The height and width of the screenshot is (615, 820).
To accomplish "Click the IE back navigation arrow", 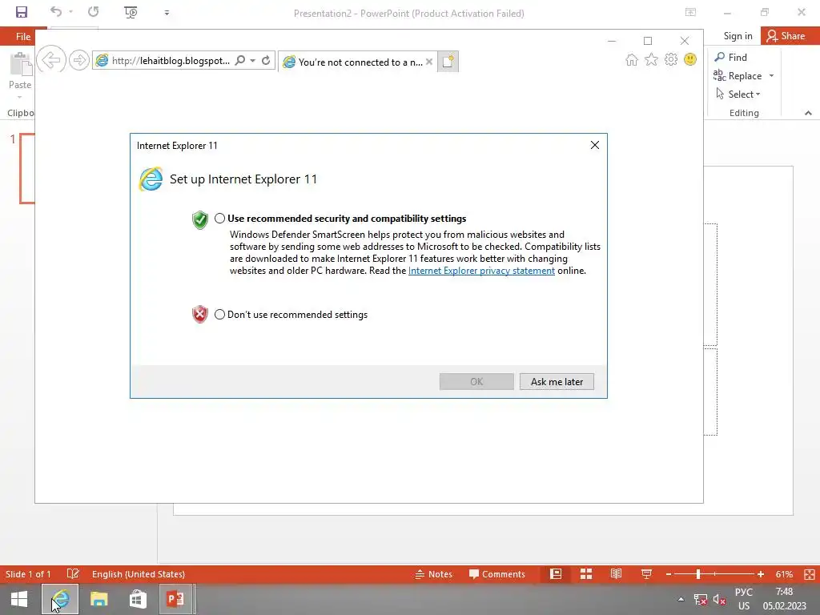I will 51,59.
